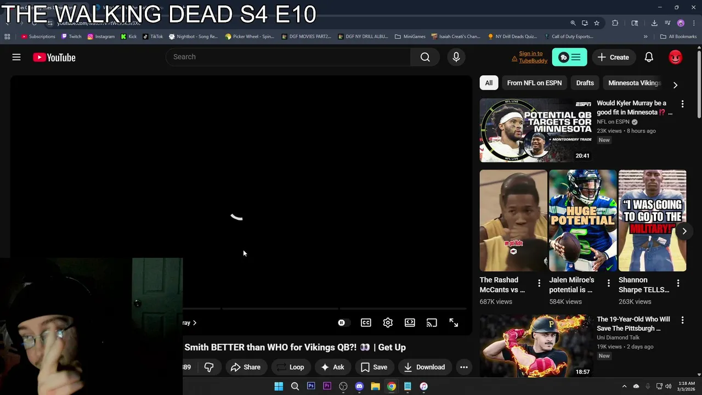Open Kyler Murray video thumbnail

click(x=535, y=131)
